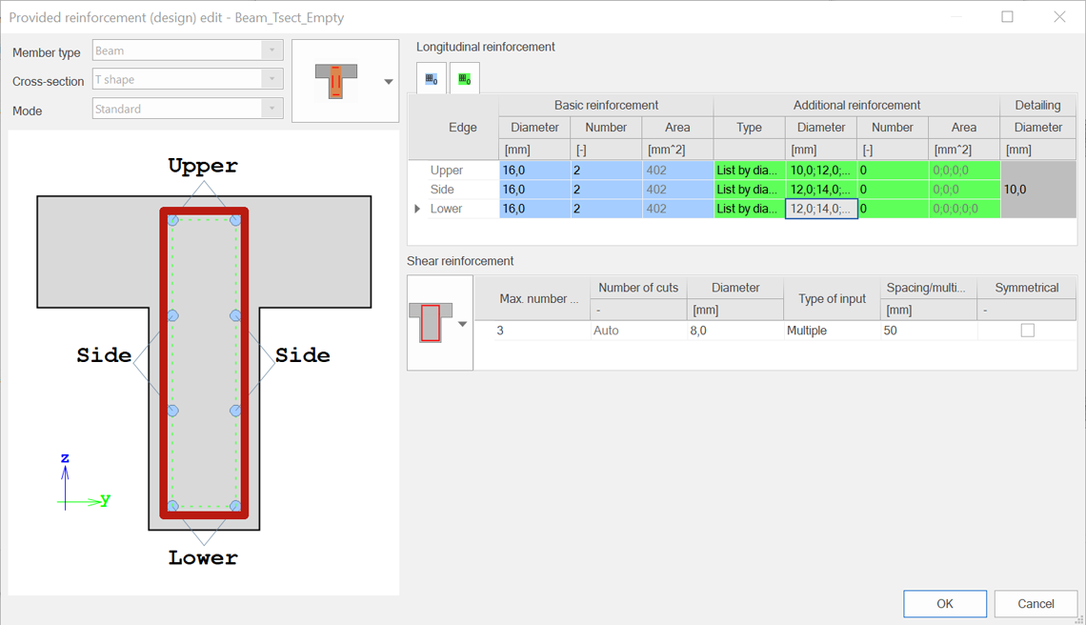
Task: Select the Upper additional number cell
Action: pos(893,170)
